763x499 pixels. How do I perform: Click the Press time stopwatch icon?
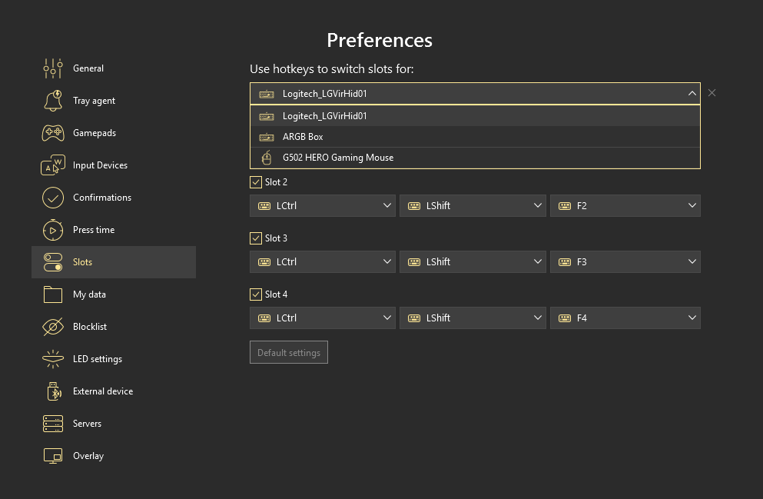tap(52, 230)
